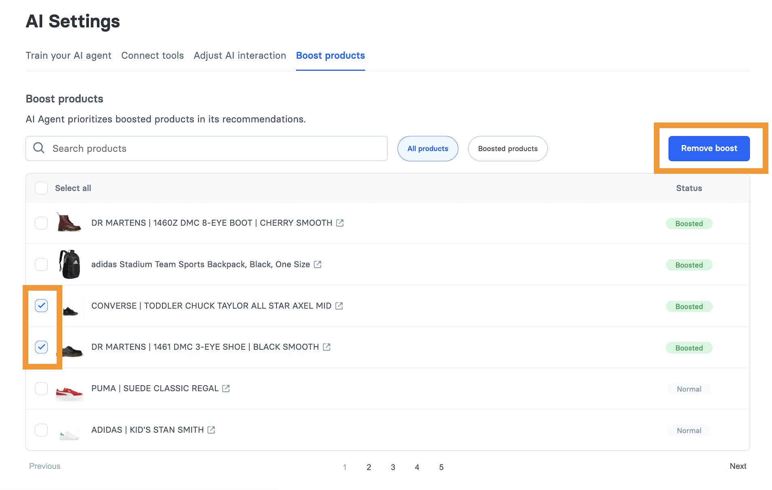Click the Remove boost button
This screenshot has width=772, height=490.
point(708,148)
